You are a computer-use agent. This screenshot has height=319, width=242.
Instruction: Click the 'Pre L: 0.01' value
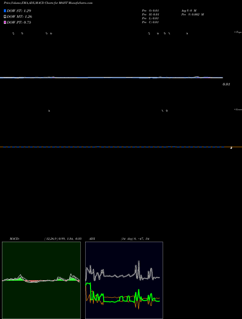click(x=151, y=18)
